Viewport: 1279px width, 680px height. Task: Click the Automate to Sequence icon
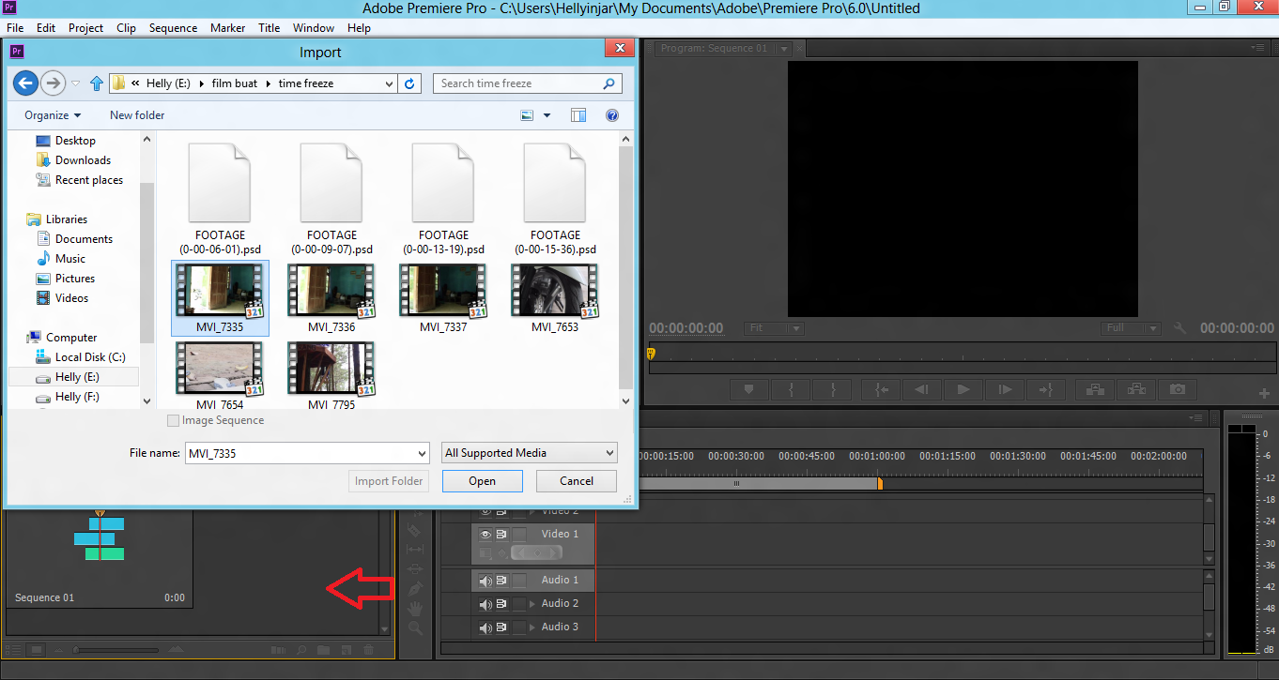tap(279, 649)
